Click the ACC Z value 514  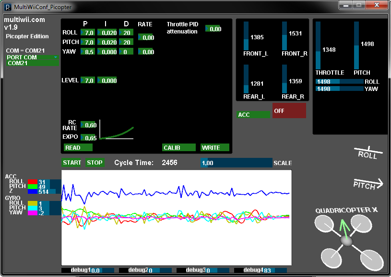43,192
